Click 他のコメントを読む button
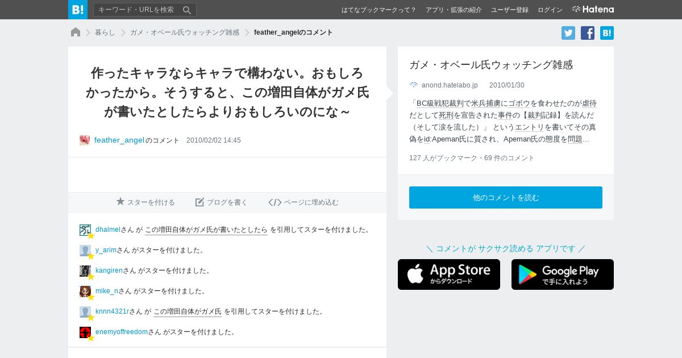The width and height of the screenshot is (682, 358). click(506, 198)
